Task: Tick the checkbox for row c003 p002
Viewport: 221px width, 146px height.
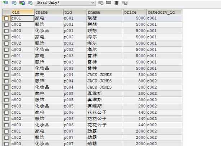Action: [6, 50]
